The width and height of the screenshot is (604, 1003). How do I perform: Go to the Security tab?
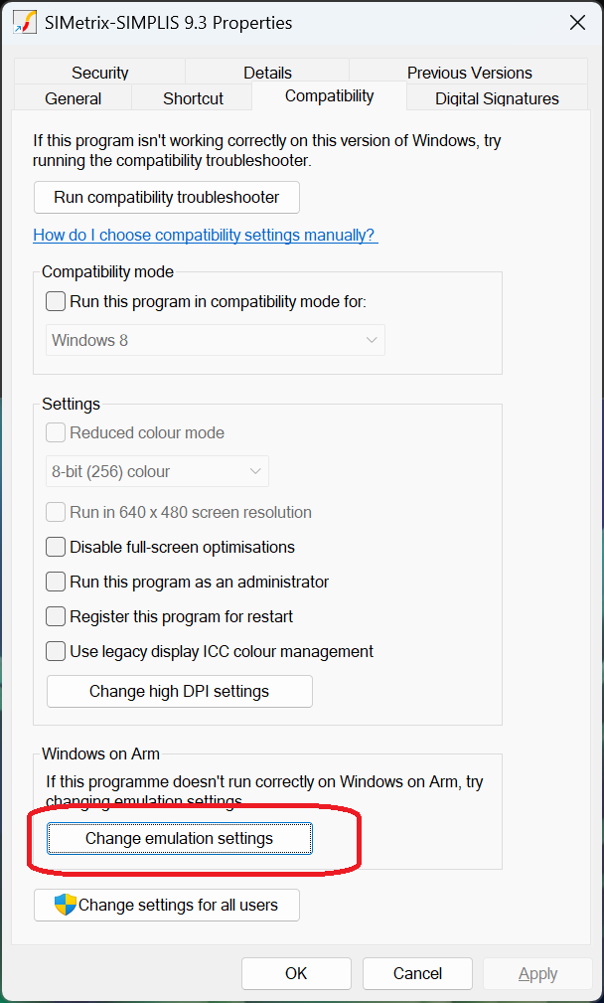click(x=100, y=73)
